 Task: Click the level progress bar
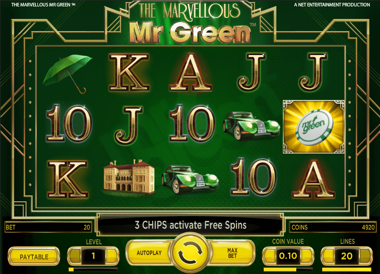pyautogui.click(x=93, y=270)
